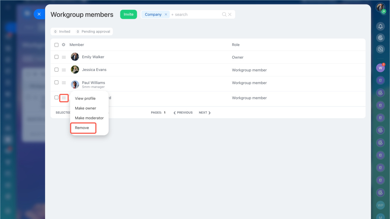Check the box next to Paul Williams
This screenshot has height=219, width=390.
[56, 83]
